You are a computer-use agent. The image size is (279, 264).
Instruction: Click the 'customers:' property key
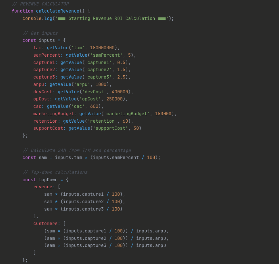pyautogui.click(x=47, y=224)
